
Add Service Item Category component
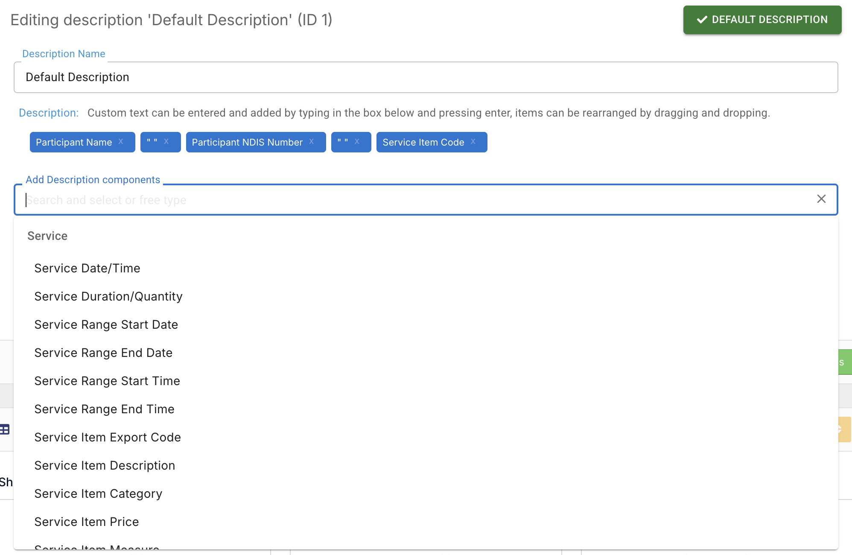click(x=426, y=494)
